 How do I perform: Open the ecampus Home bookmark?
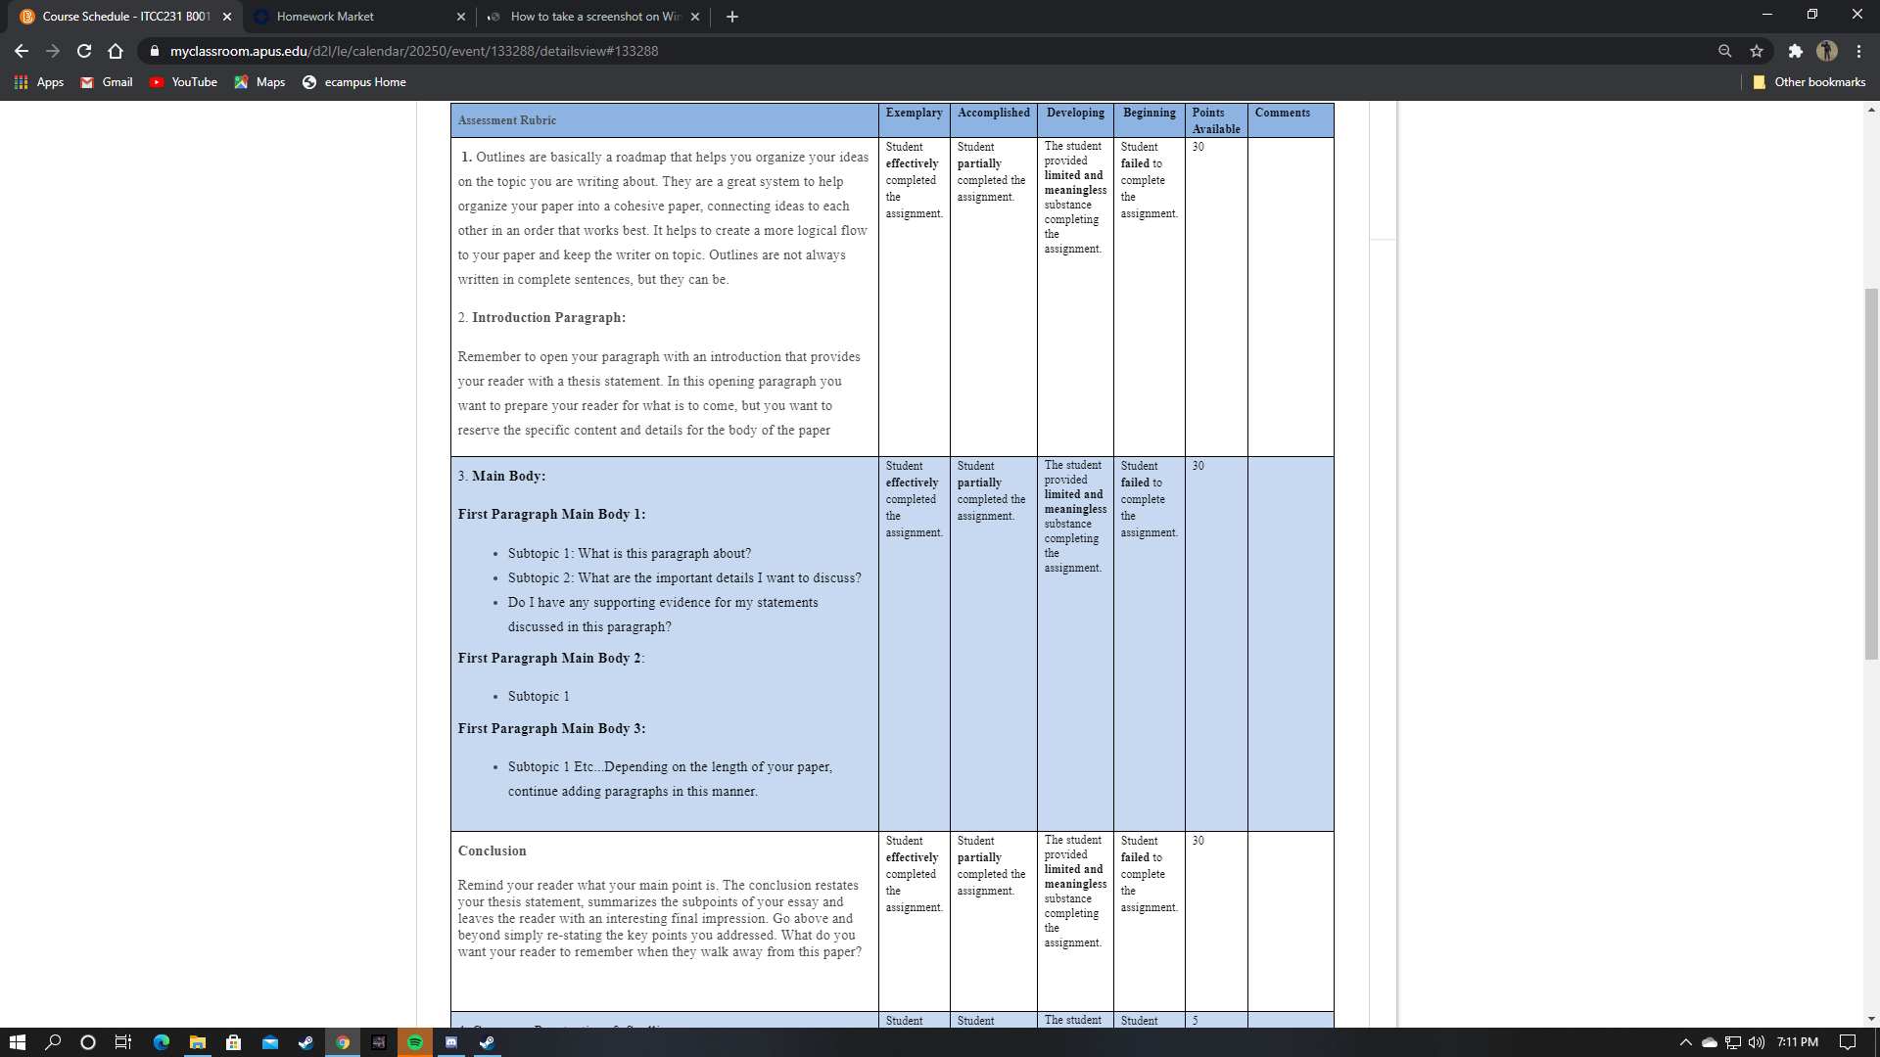(354, 82)
